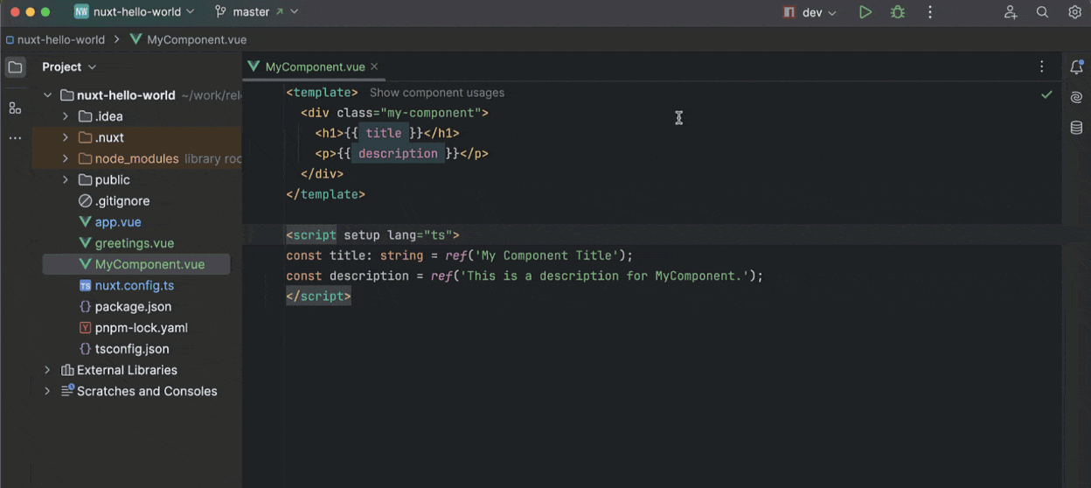Open the master branch dropdown
Screen dimensions: 1091x488
(255, 12)
